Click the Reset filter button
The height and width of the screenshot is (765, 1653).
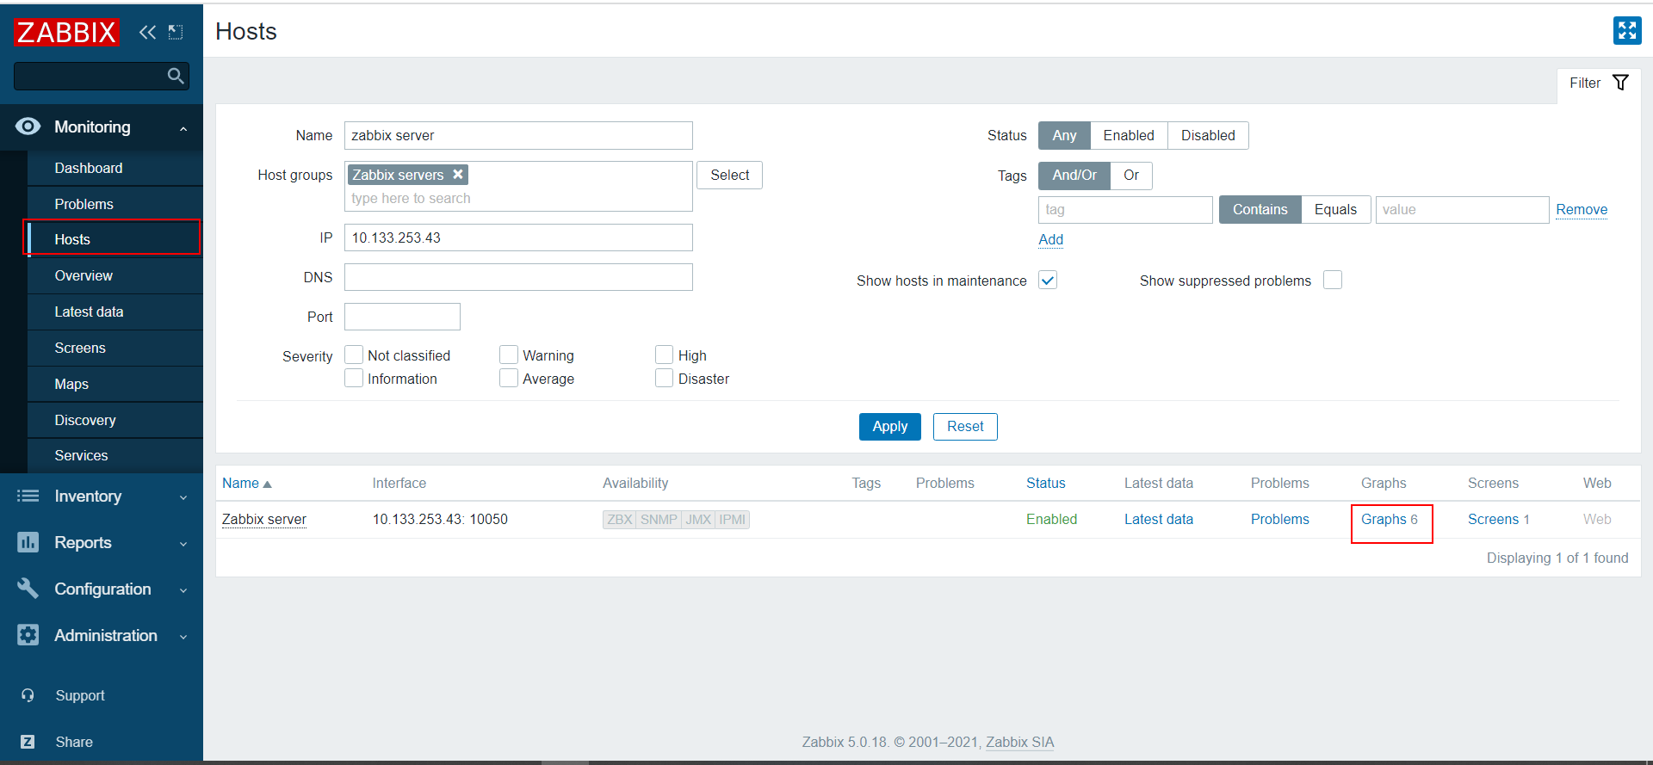[x=965, y=427]
